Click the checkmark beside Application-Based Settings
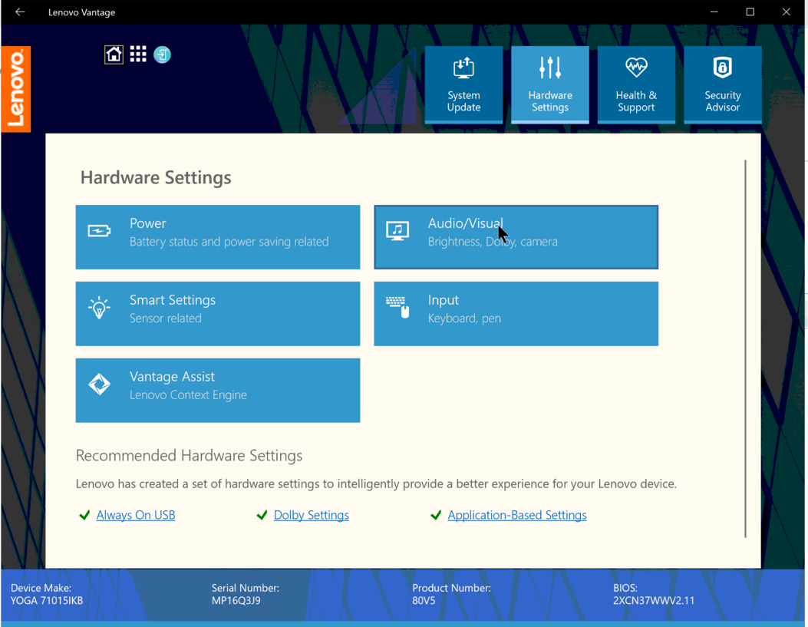The image size is (808, 627). [436, 515]
